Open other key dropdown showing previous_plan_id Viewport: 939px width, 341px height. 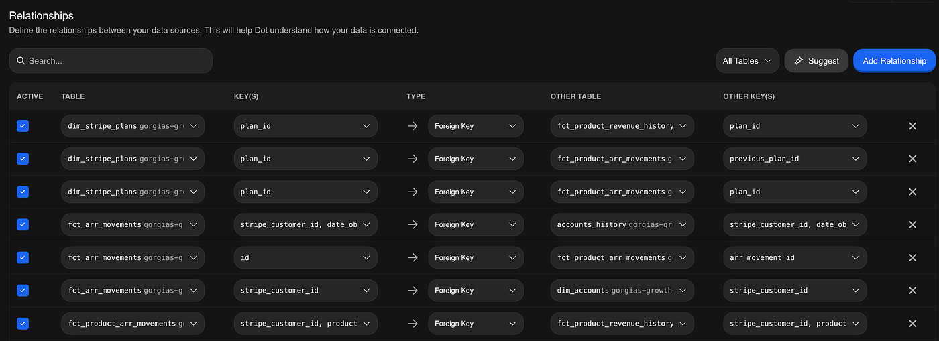coord(795,159)
